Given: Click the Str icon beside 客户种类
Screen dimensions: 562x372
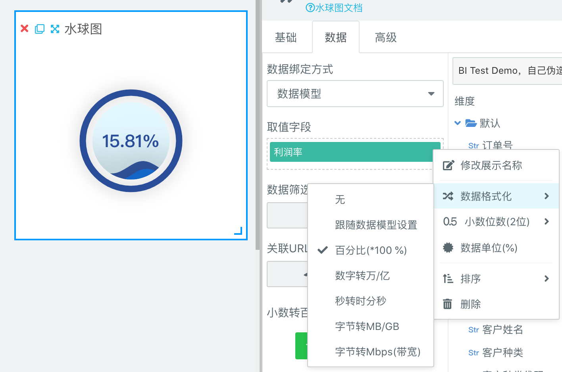Looking at the screenshot, I should pos(473,353).
